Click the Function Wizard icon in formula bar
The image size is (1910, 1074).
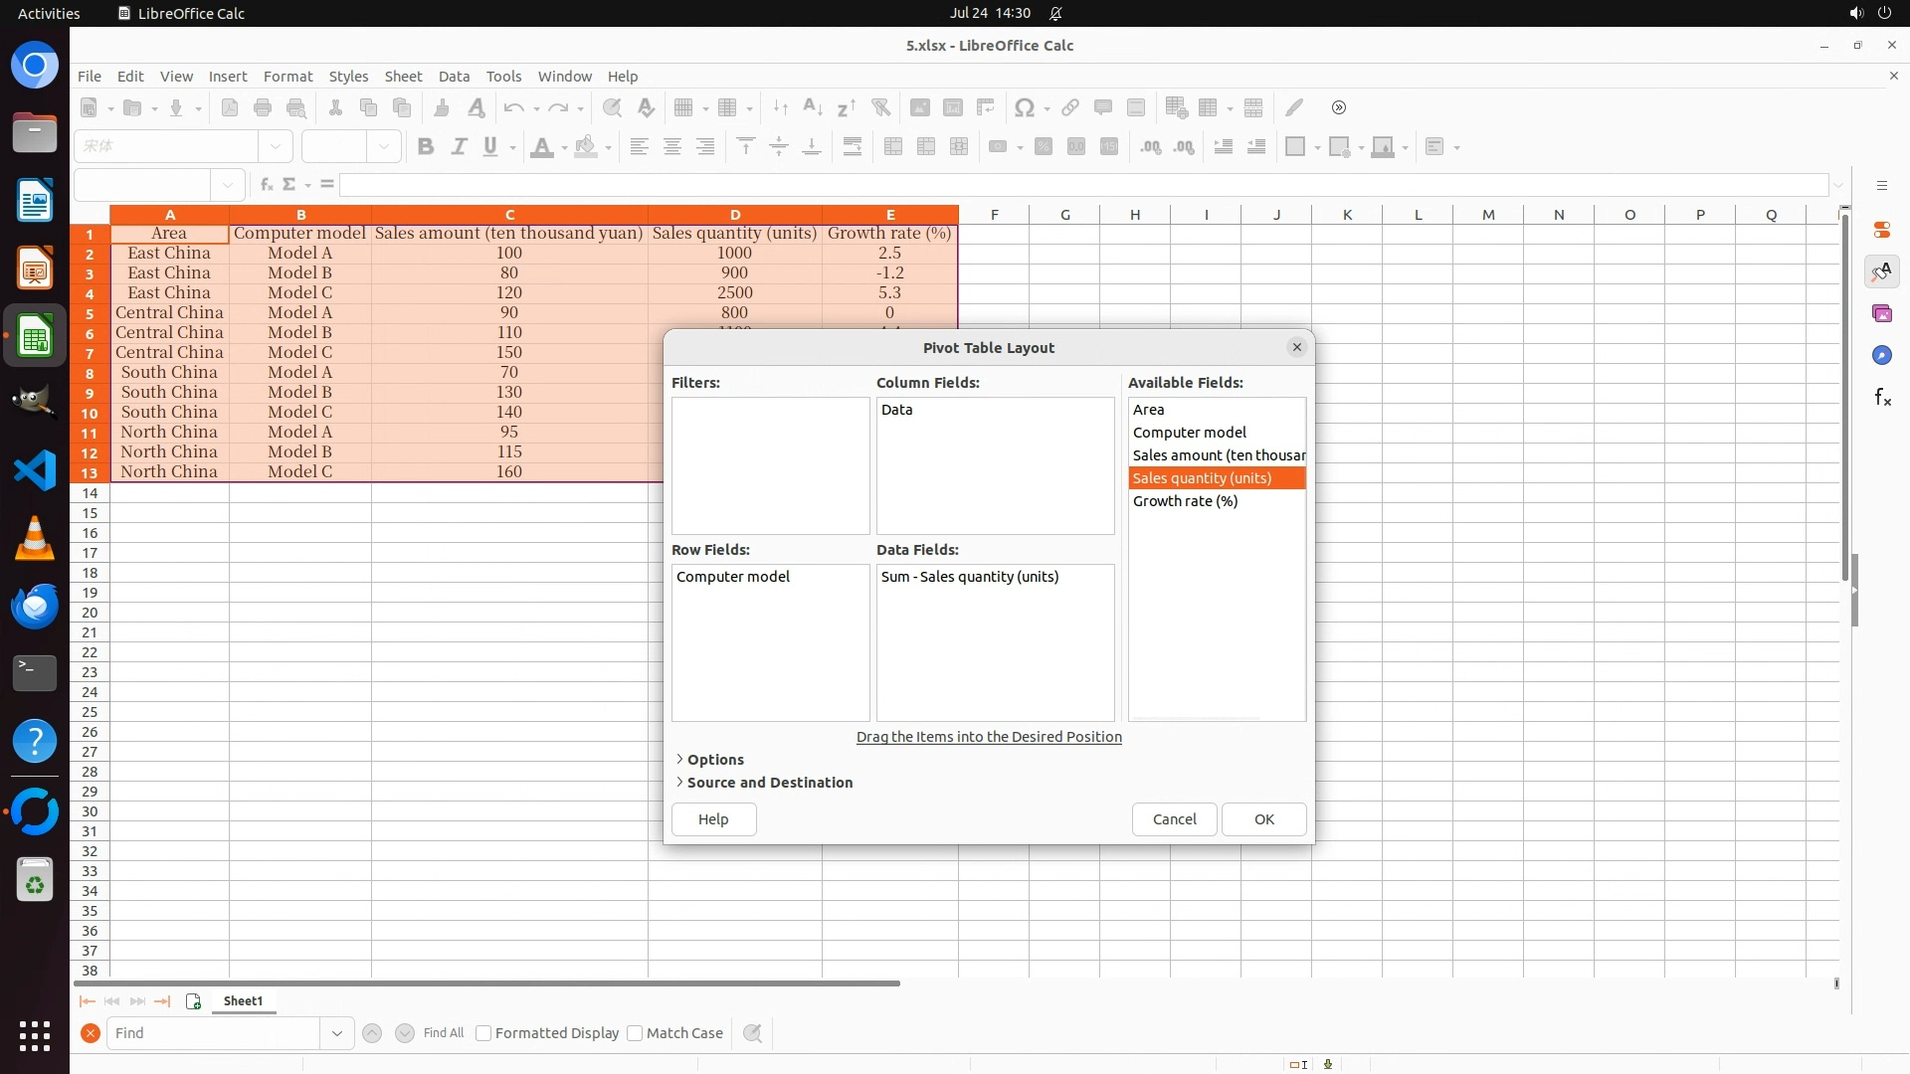coord(266,184)
